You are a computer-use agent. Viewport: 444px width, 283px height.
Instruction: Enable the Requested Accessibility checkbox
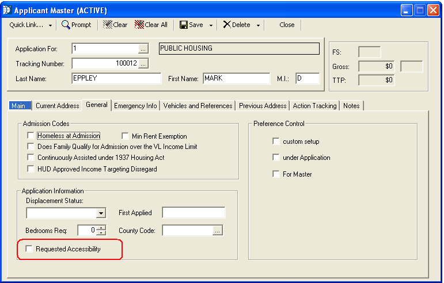(x=29, y=249)
